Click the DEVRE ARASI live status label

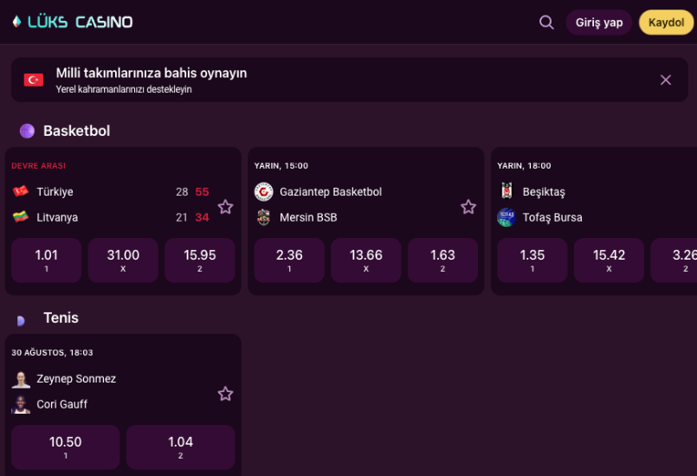[38, 166]
